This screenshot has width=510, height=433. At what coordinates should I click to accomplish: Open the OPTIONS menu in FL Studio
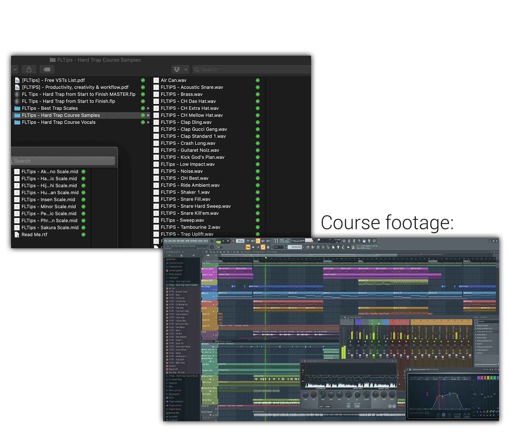(x=194, y=241)
